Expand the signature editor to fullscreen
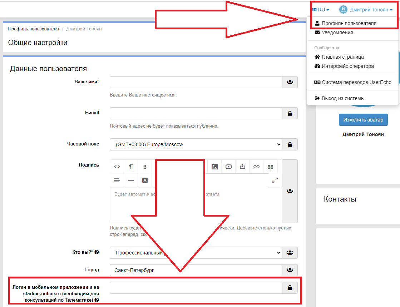 (275, 180)
